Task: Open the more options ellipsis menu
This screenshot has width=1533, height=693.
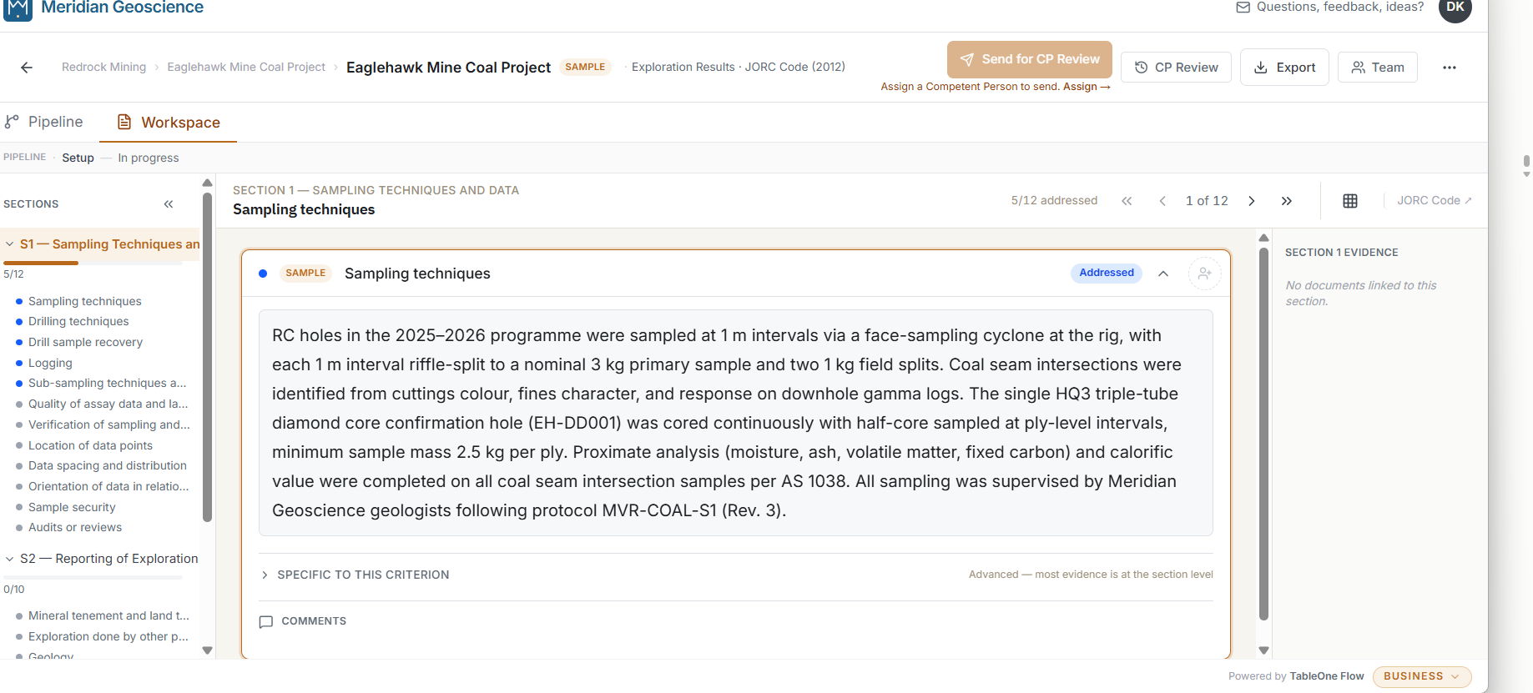Action: [x=1450, y=68]
